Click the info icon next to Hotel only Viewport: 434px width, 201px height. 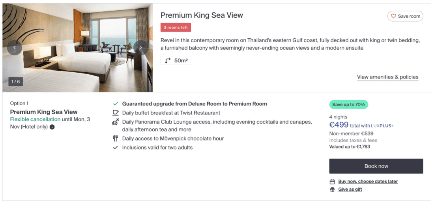pos(52,127)
